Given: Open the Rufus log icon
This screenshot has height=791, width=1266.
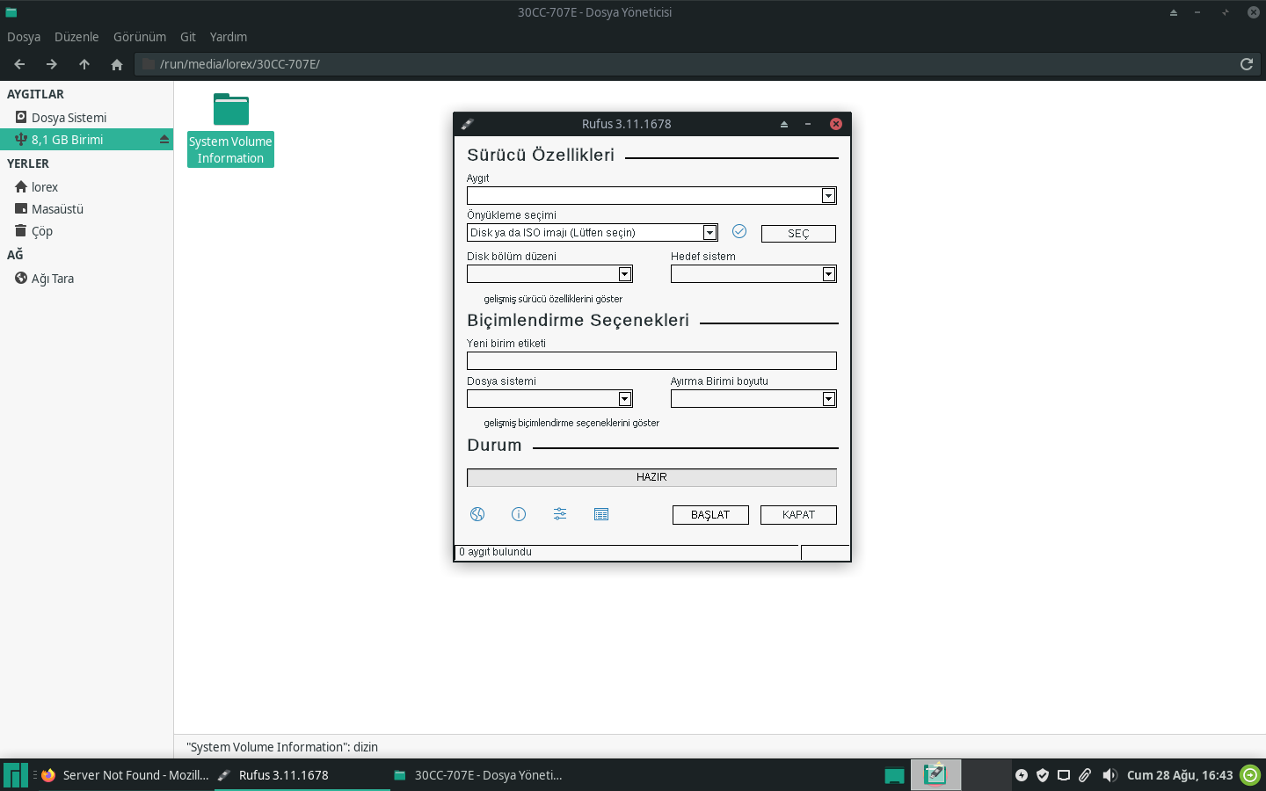Looking at the screenshot, I should pyautogui.click(x=601, y=514).
